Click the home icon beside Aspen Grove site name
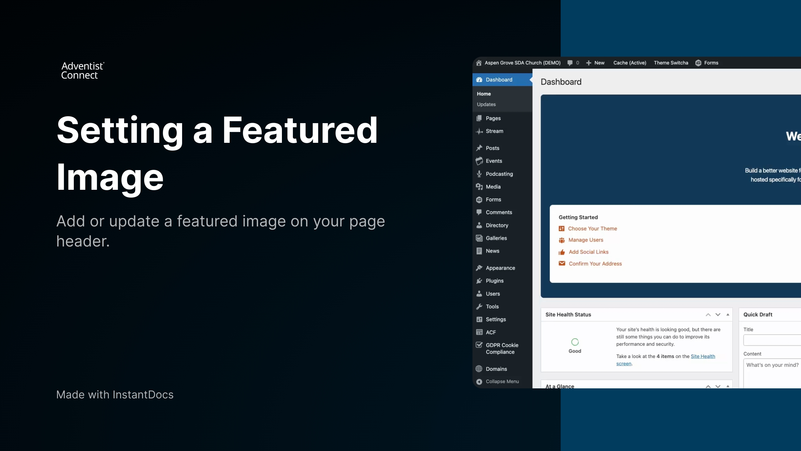This screenshot has width=801, height=451. tap(479, 63)
